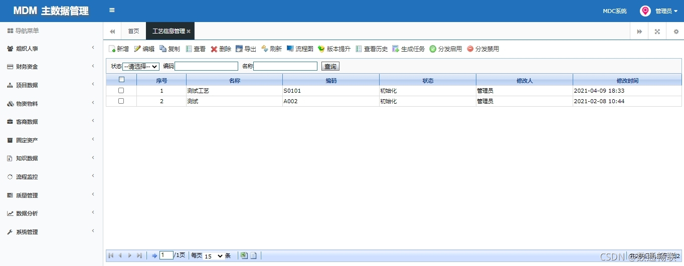
Task: Click the user avatar icon in header
Action: (x=645, y=11)
